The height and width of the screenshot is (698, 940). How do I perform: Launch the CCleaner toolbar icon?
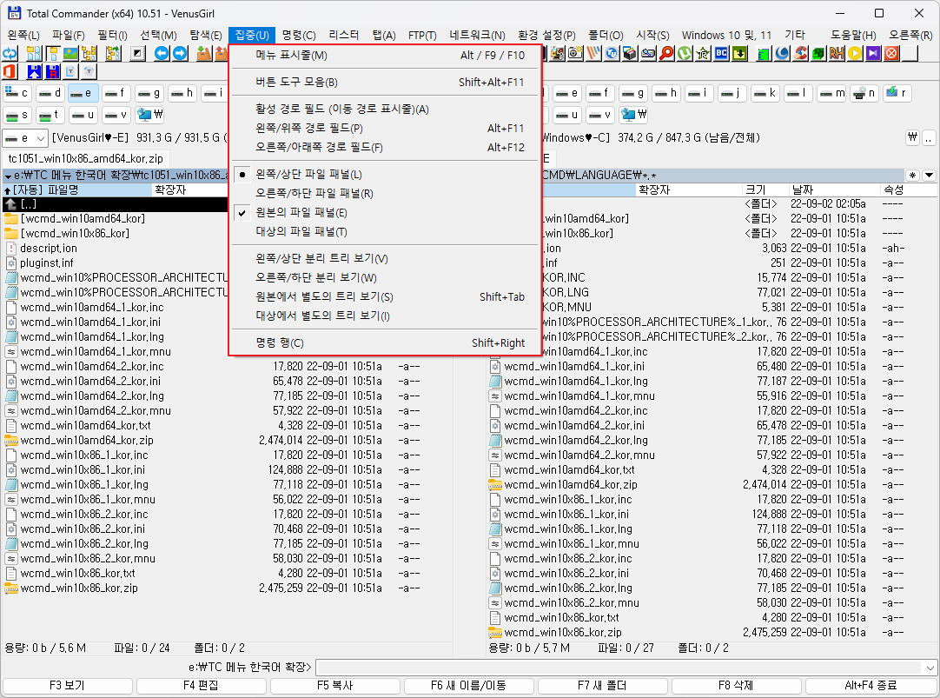[x=800, y=54]
